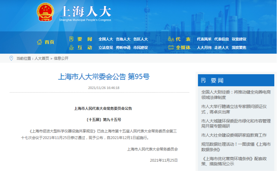
Task: Click the 互动 person icon in navigation
Action: [71, 47]
